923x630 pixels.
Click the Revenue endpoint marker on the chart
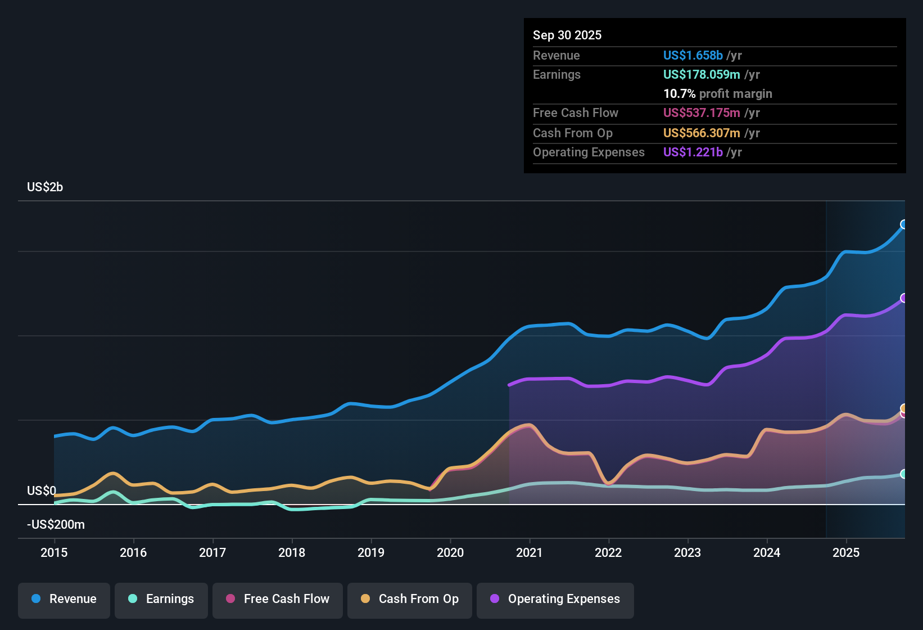point(903,224)
